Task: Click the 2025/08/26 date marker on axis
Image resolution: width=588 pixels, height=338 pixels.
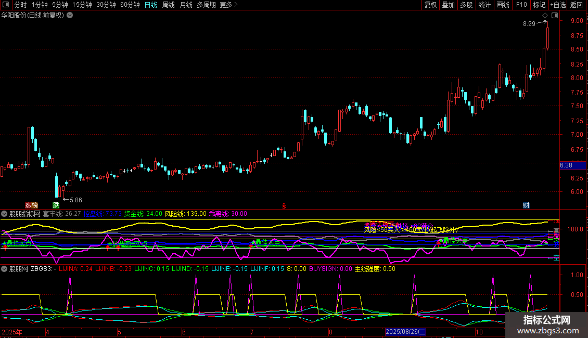Action: pyautogui.click(x=406, y=332)
